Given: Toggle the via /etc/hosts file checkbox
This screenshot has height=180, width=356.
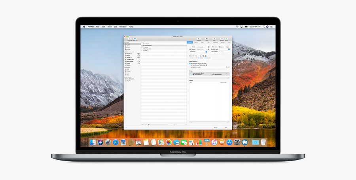Looking at the screenshot, I should pos(190,63).
